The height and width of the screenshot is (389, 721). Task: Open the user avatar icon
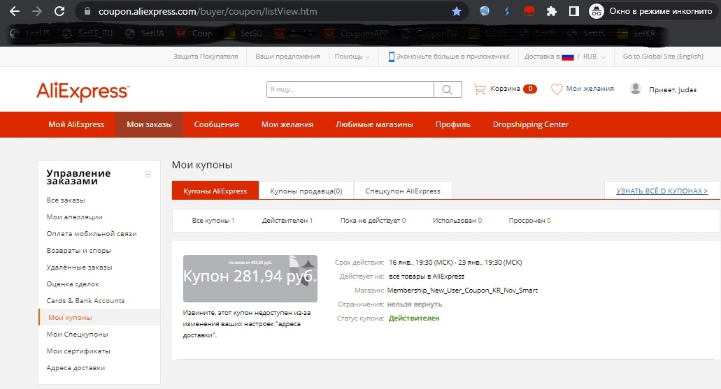(636, 89)
